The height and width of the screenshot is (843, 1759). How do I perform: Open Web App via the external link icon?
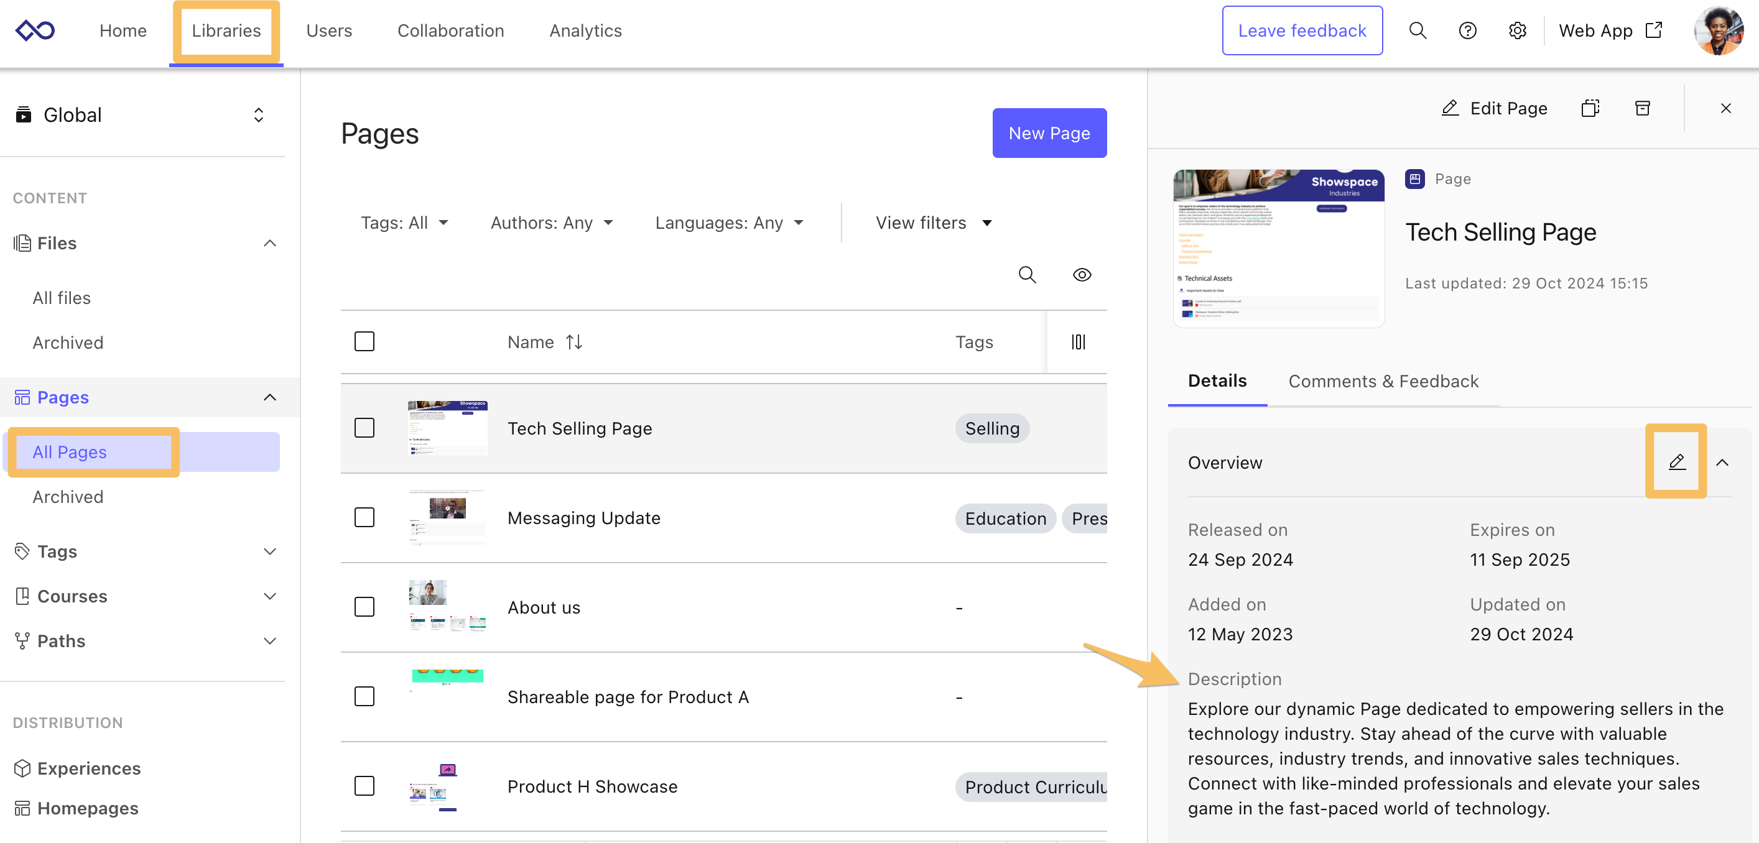(1654, 30)
